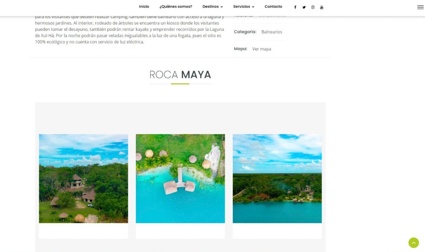This screenshot has height=252, width=425.
Task: Open the YouTube channel icon
Action: tap(321, 7)
